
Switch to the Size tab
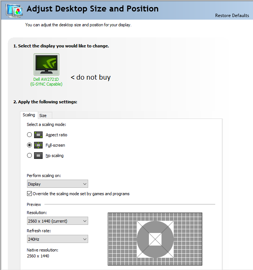(43, 116)
